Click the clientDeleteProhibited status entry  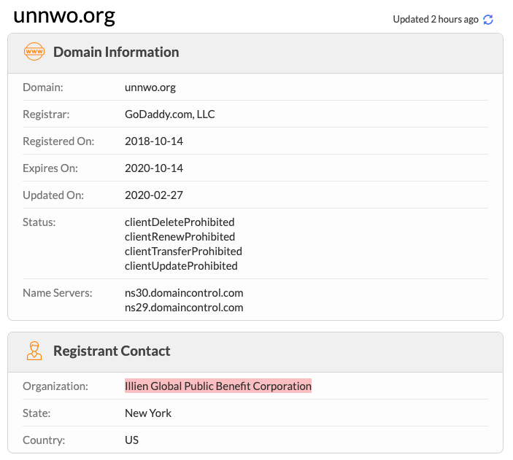pos(180,222)
